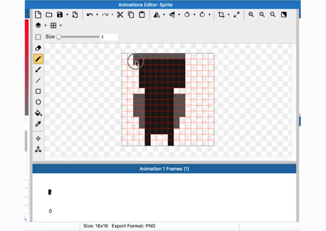Open the vertical flip dropdown arrow
This screenshot has width=326, height=231.
click(x=179, y=15)
